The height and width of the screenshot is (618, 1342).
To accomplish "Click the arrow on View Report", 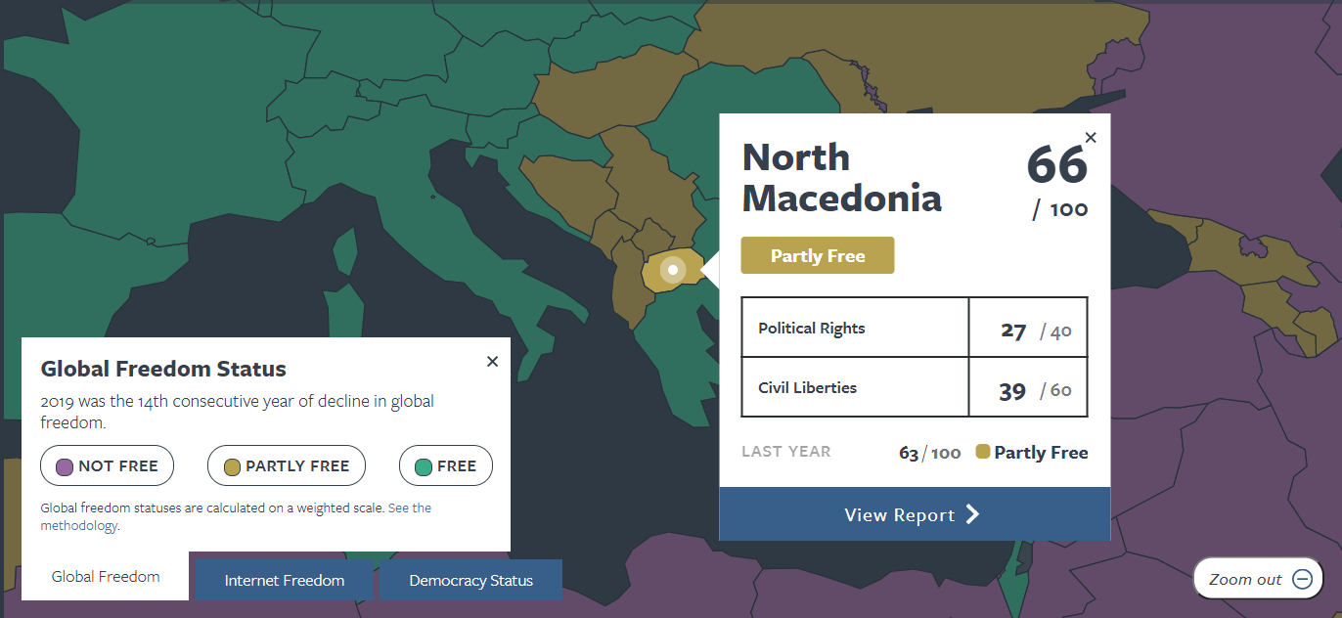I will (972, 515).
